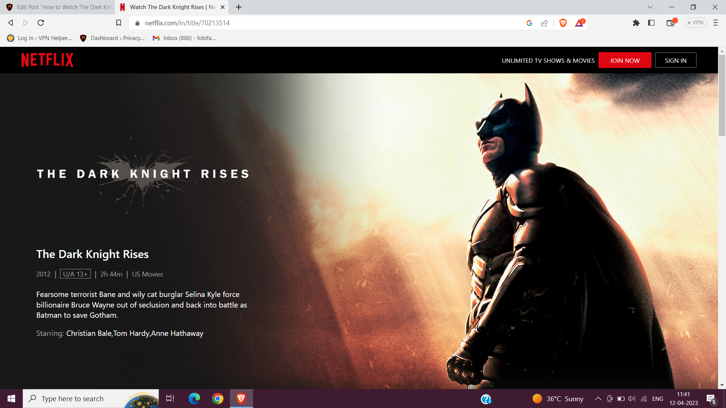Click the Netflix logo
Screen dimensions: 726x408
47,60
